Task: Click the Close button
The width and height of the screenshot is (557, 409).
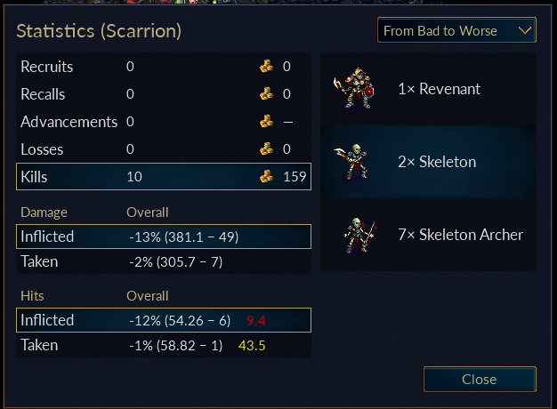Action: (480, 379)
